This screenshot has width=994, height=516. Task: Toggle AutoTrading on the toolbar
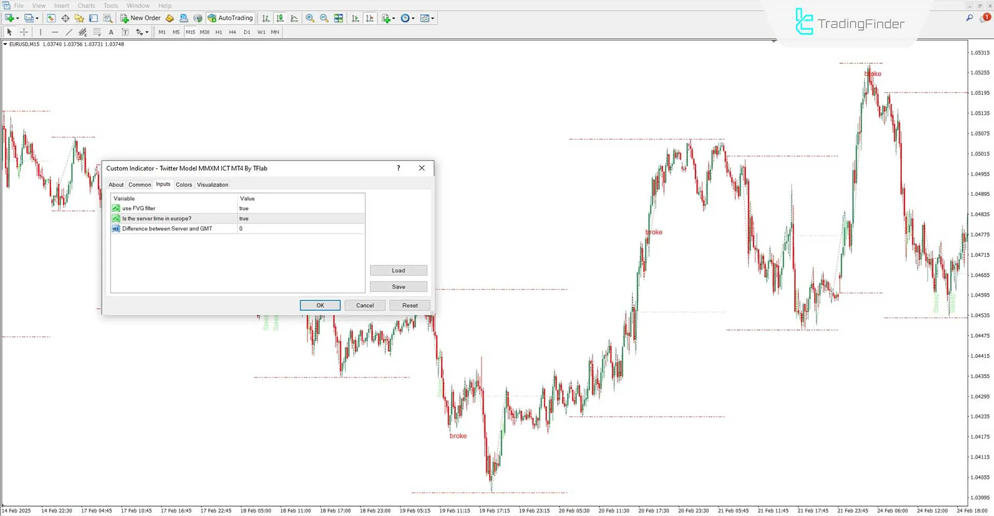[230, 18]
